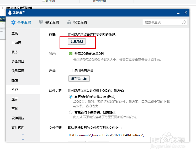Minimize the 系统设置 window

[x=178, y=13]
